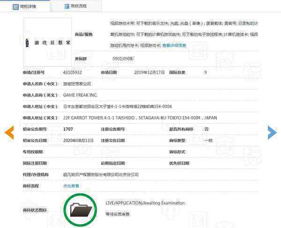Click the green folder status icon
Screen dimensions: 281x228
(x=80, y=209)
